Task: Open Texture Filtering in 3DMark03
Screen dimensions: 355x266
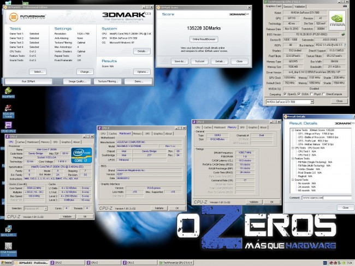Action: (108, 81)
